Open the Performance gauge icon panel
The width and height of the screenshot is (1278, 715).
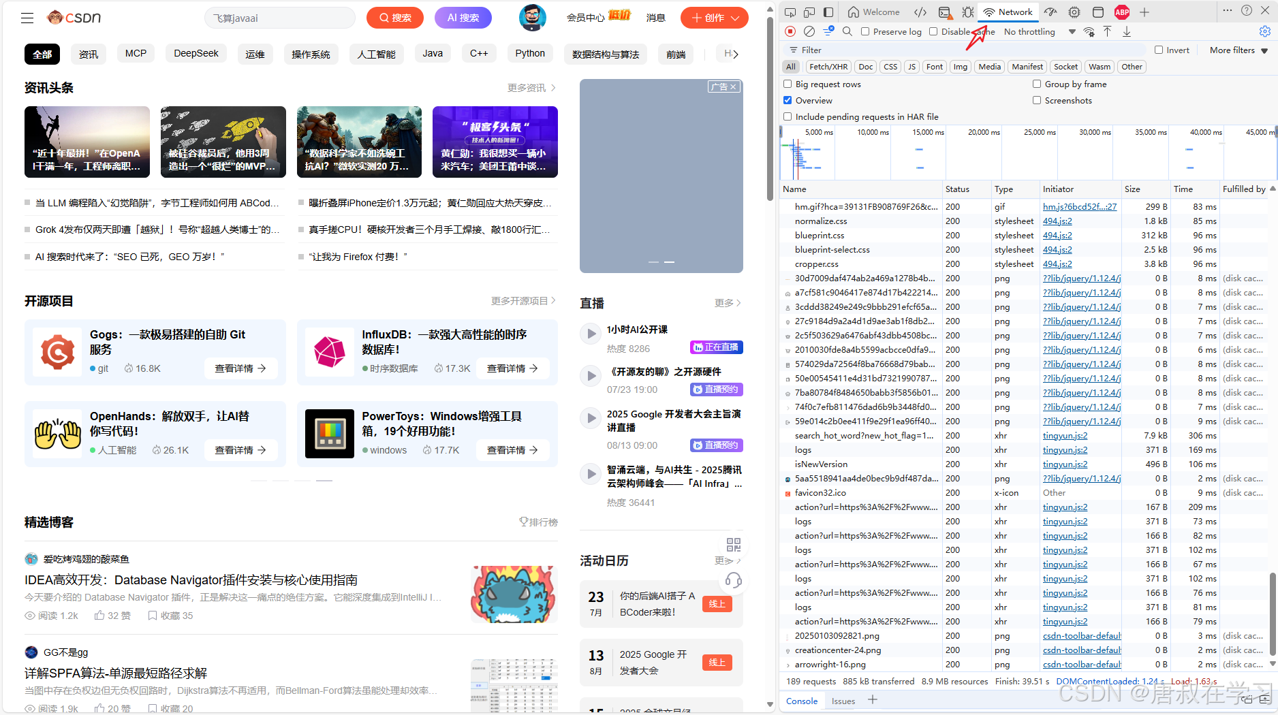(1051, 12)
